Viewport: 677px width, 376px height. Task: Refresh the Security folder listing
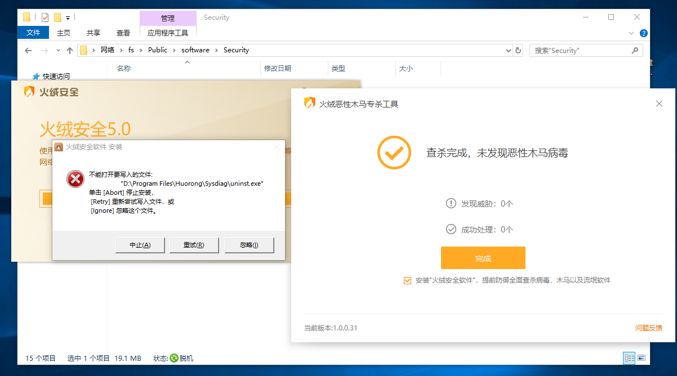pos(518,50)
